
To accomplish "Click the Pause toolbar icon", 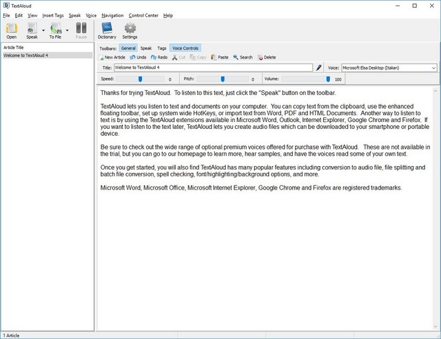I will pos(81,31).
